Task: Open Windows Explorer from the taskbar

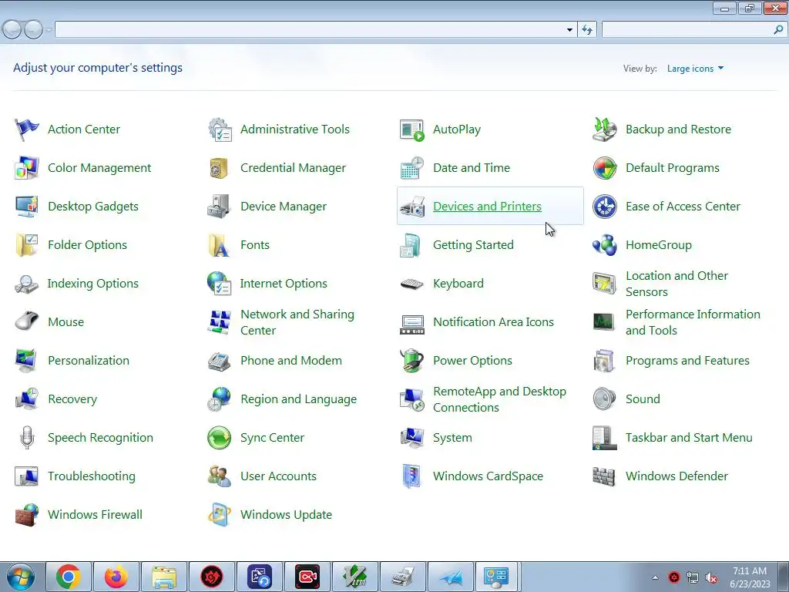Action: tap(164, 577)
